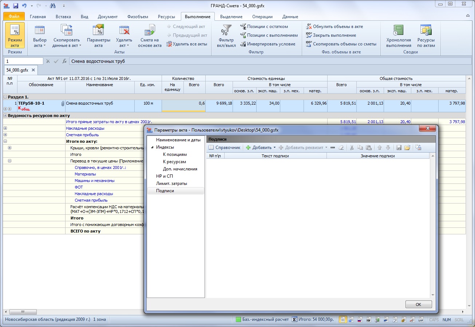Toggle Режим акта mode button

click(x=15, y=36)
